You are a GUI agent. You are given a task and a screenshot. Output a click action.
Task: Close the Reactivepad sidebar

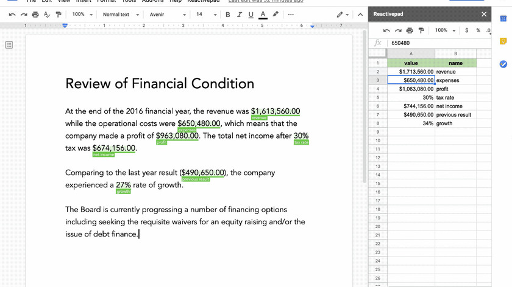(x=484, y=14)
